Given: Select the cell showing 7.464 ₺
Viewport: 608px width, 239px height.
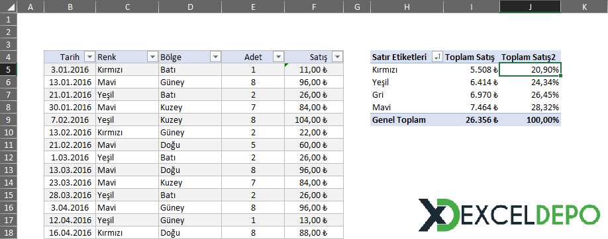Looking at the screenshot, I should (x=471, y=108).
